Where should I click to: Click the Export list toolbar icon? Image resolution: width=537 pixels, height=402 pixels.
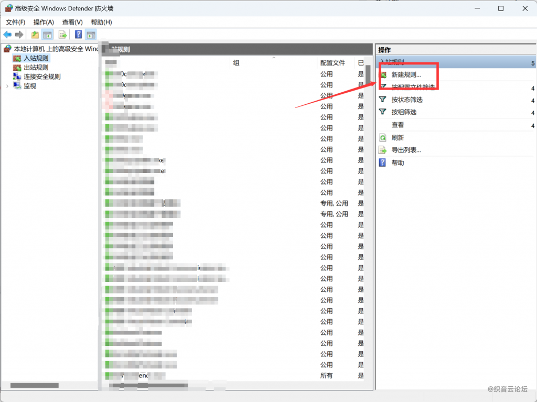(62, 35)
